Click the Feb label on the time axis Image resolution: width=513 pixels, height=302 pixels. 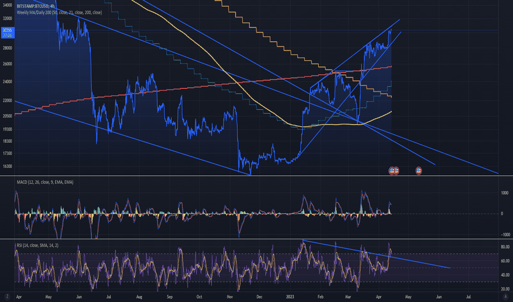coord(320,297)
